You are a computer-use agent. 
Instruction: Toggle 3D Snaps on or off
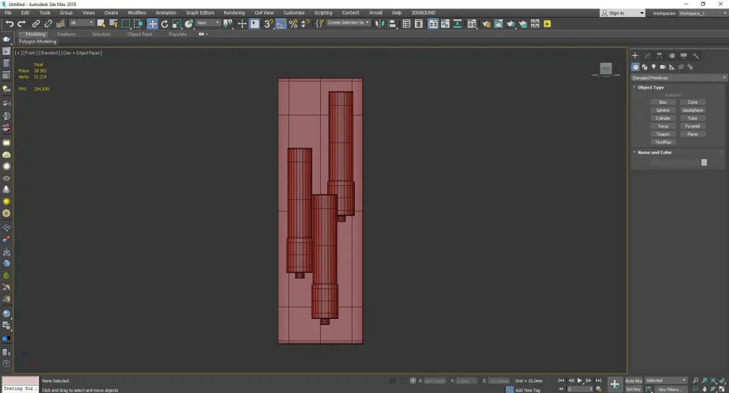pyautogui.click(x=268, y=24)
